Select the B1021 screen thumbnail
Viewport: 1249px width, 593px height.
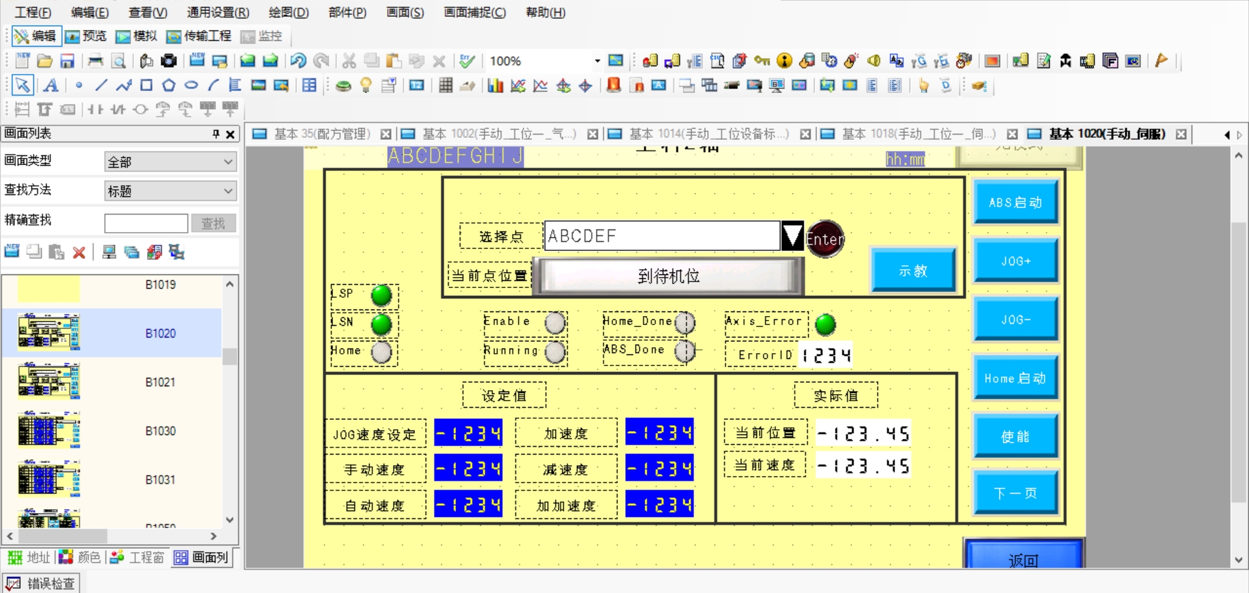(49, 381)
